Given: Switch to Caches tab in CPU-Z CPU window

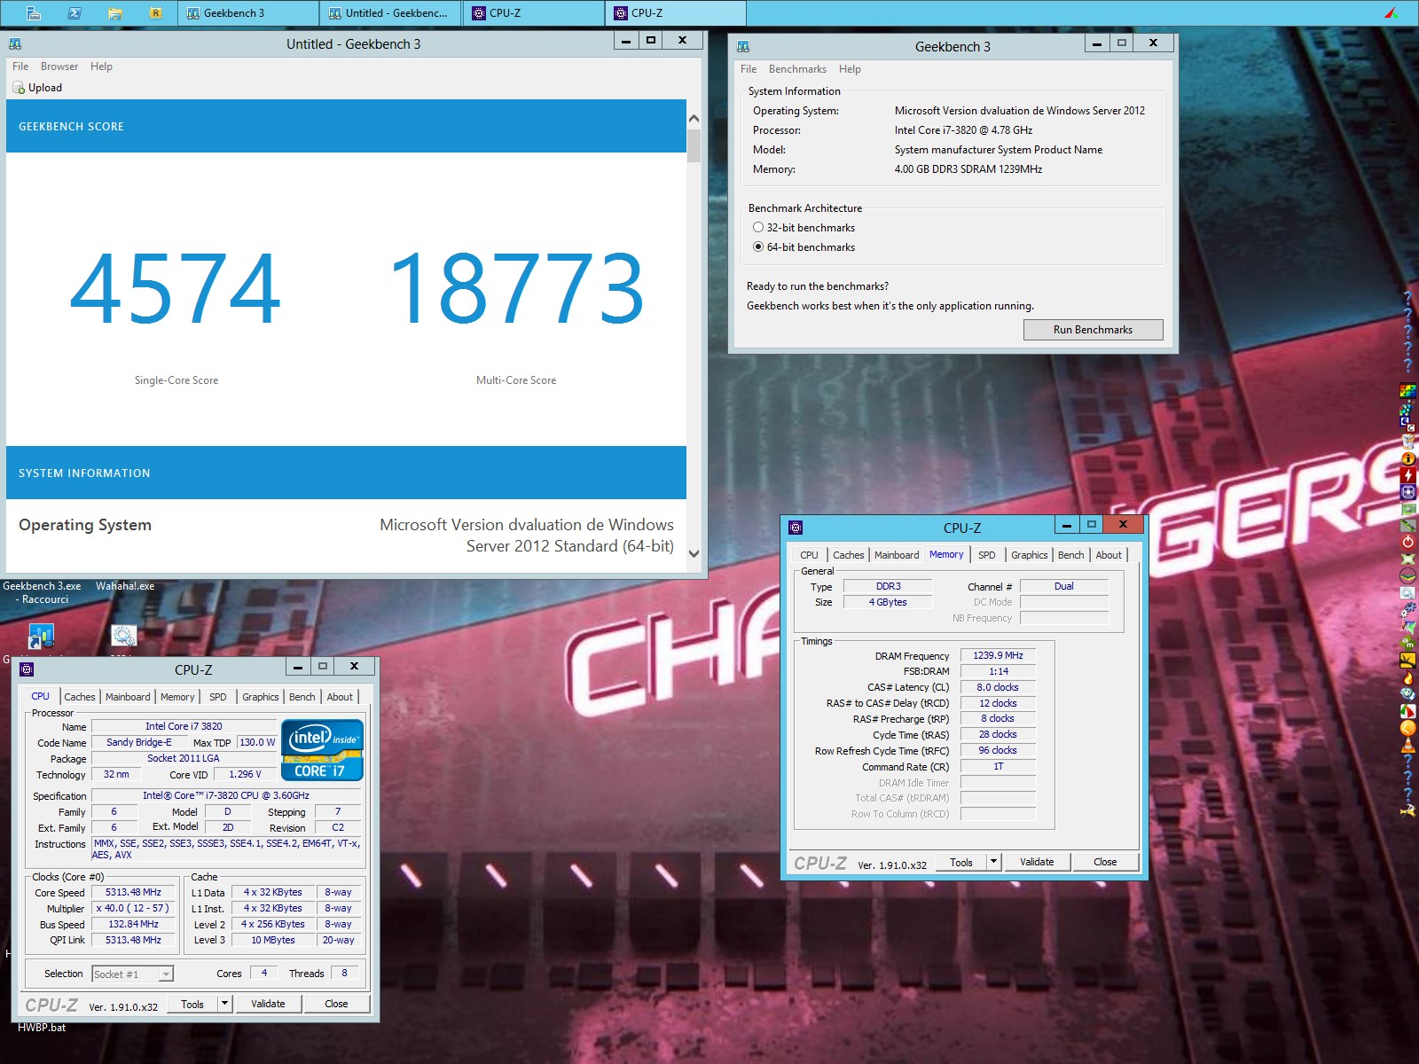Looking at the screenshot, I should tap(79, 697).
